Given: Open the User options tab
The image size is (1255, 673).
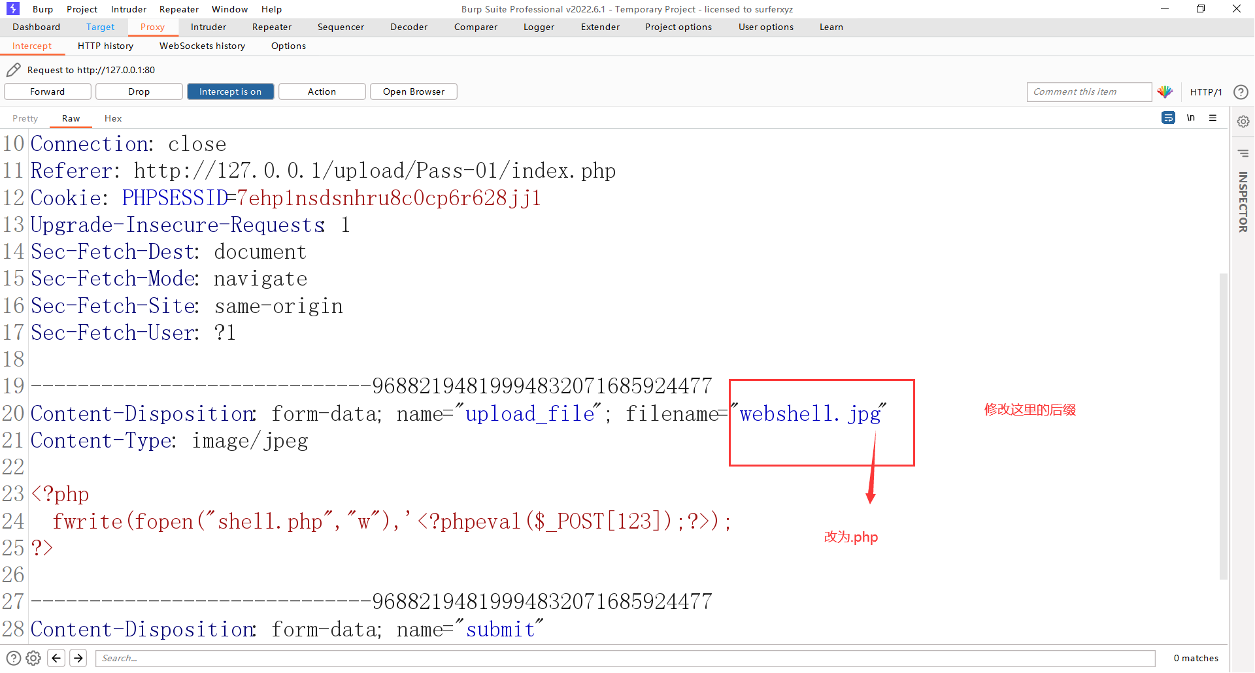Looking at the screenshot, I should (766, 27).
